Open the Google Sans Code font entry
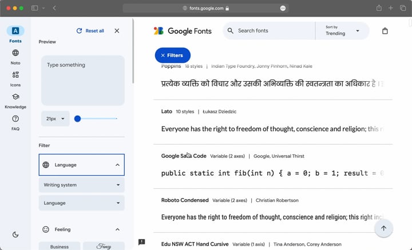Viewport: 412px width, 250px height. pos(184,156)
